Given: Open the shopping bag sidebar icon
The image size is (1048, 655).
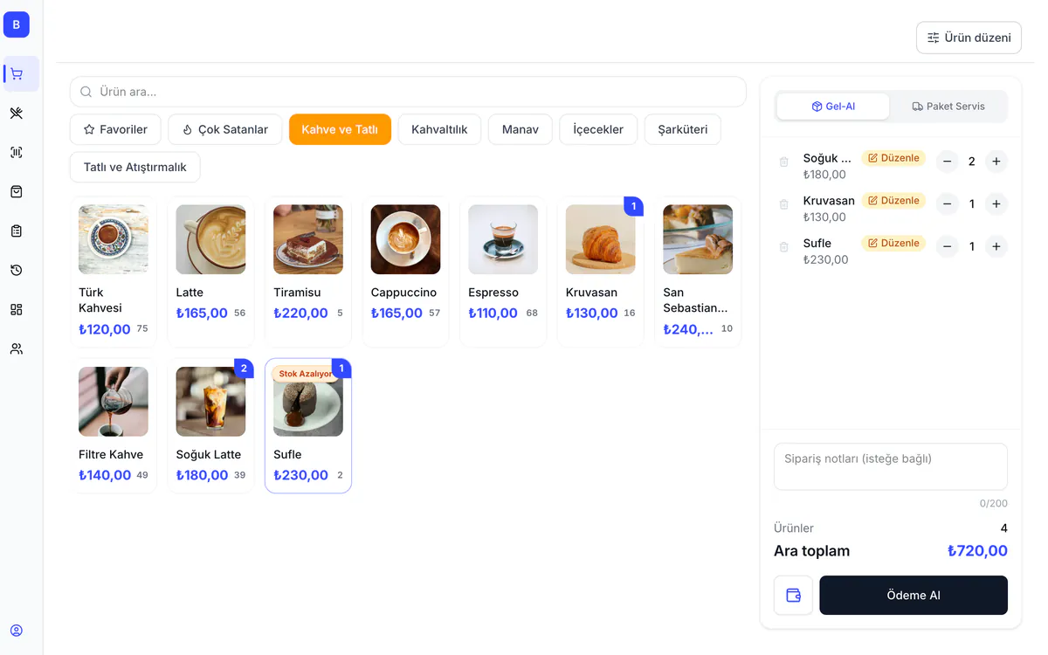Looking at the screenshot, I should tap(17, 192).
